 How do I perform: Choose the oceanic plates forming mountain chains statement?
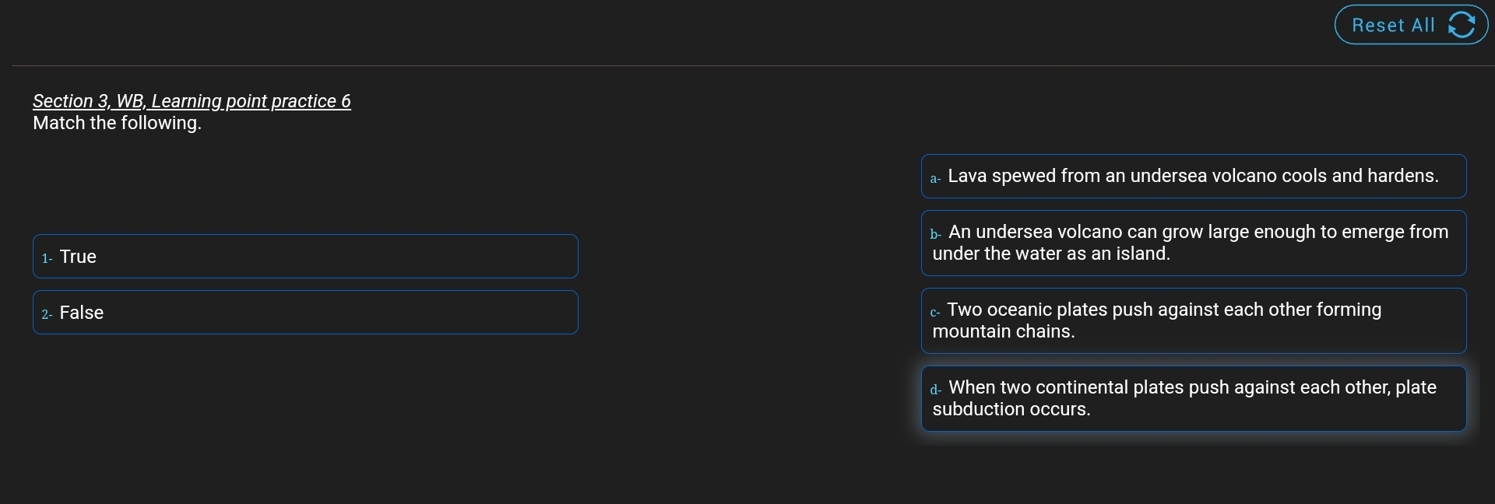tap(1194, 320)
